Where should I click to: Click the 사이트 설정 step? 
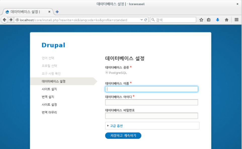coord(49,105)
